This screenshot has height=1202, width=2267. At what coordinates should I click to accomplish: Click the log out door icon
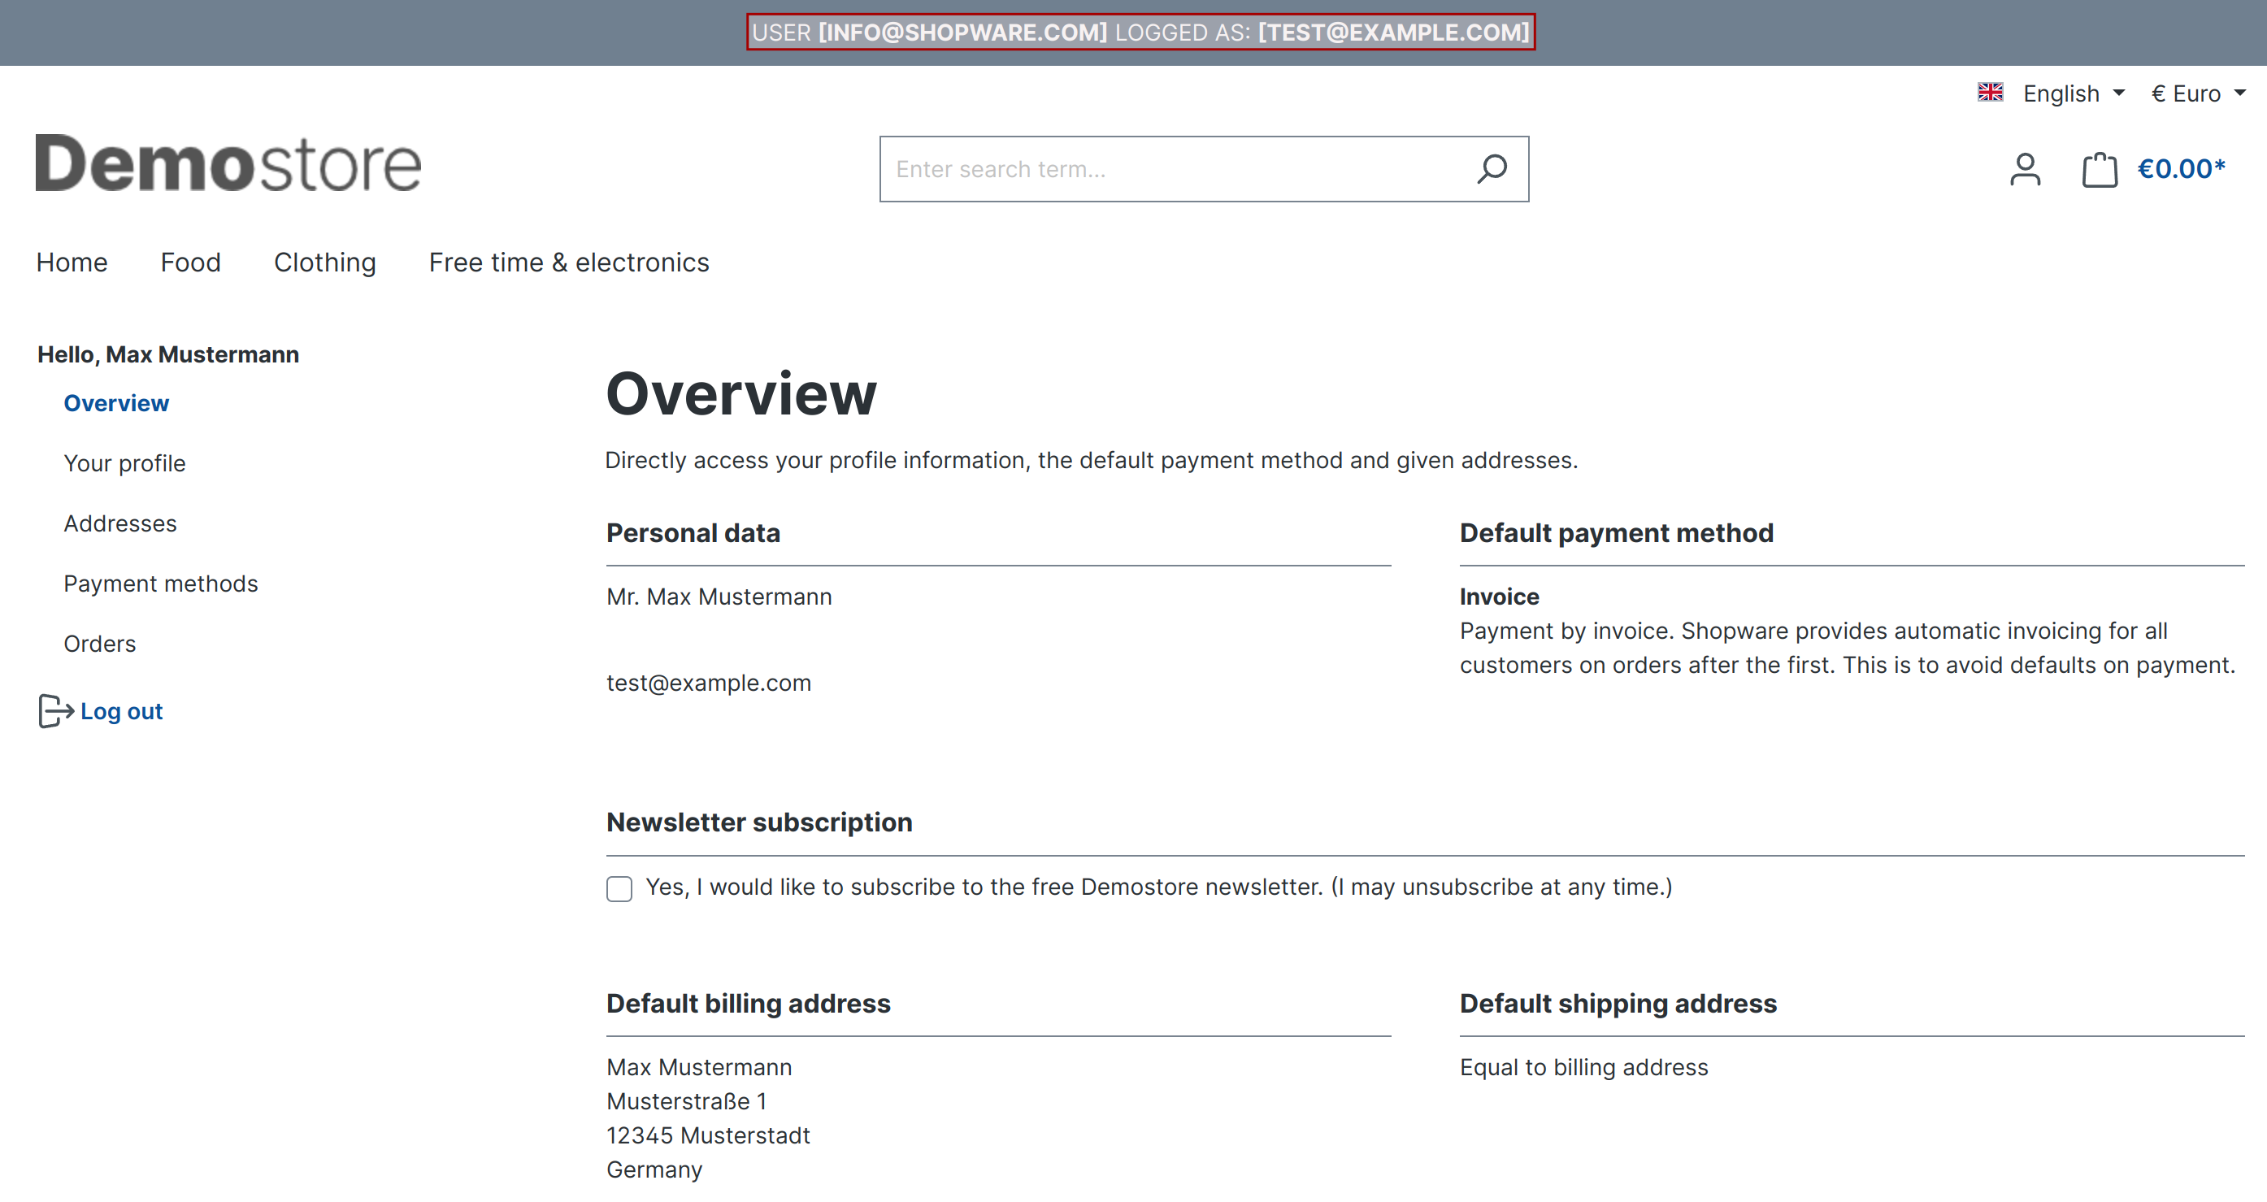(55, 711)
